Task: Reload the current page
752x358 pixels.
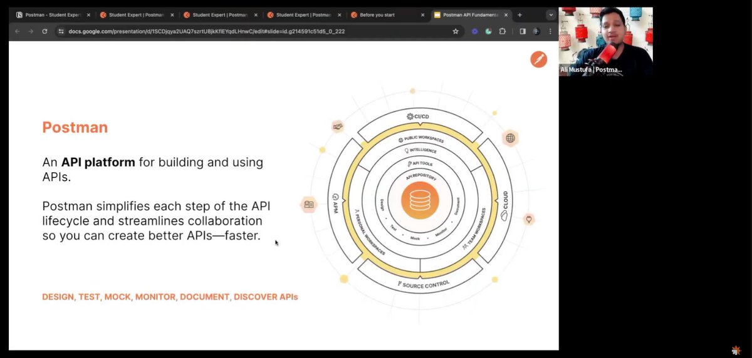Action: (44, 31)
